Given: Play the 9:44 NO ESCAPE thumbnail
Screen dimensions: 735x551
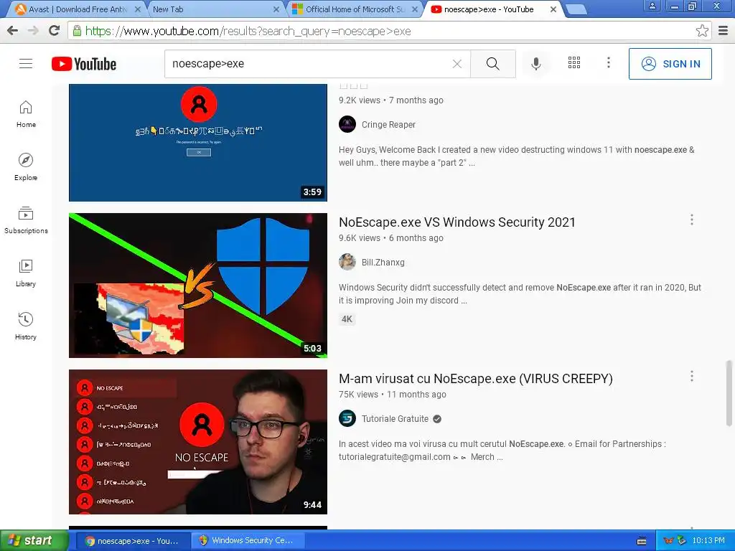Looking at the screenshot, I should 198,442.
